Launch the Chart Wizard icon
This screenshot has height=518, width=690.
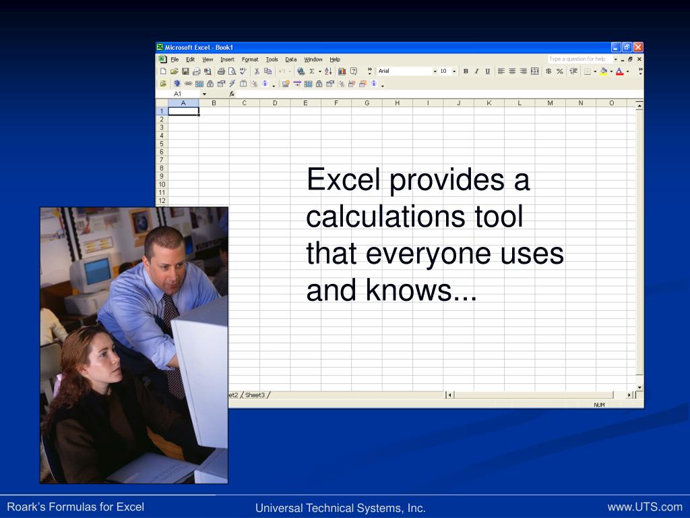coord(342,71)
